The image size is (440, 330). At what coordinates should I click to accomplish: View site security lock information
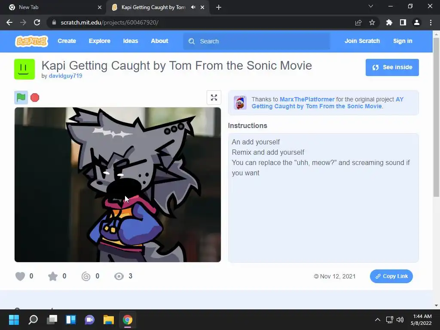(54, 22)
